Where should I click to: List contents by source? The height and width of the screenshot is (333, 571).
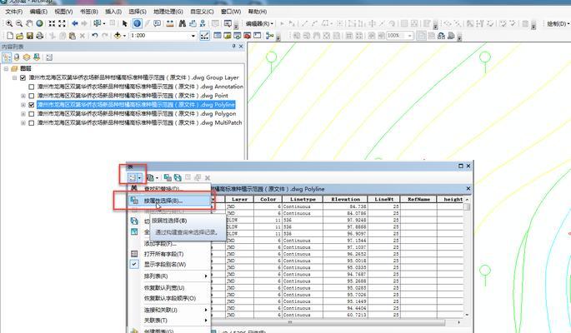coord(17,57)
